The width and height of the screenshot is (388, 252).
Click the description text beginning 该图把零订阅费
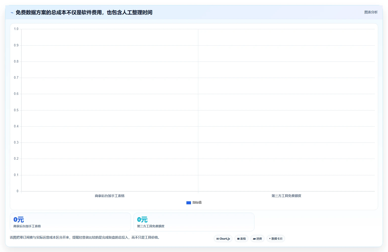pos(85,237)
